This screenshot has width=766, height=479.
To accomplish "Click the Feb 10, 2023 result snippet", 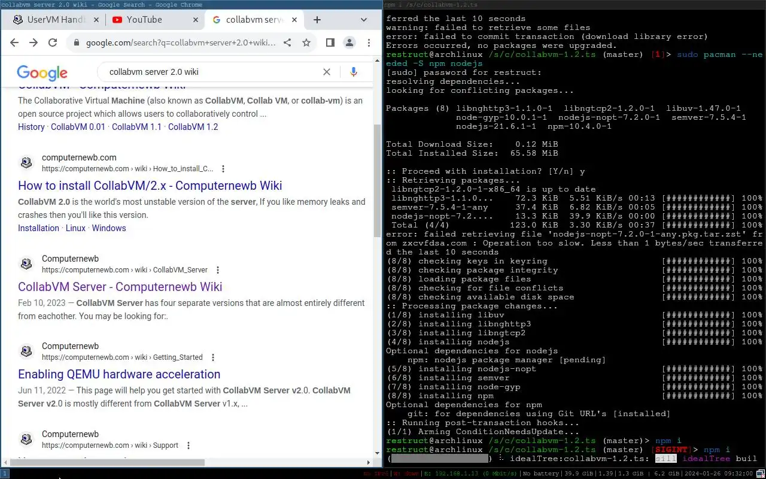I will (x=191, y=310).
